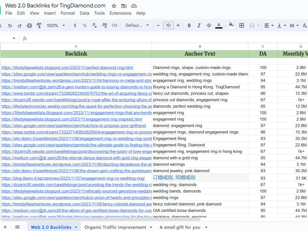Select column C header
This screenshot has height=231, width=308.
point(263,47)
